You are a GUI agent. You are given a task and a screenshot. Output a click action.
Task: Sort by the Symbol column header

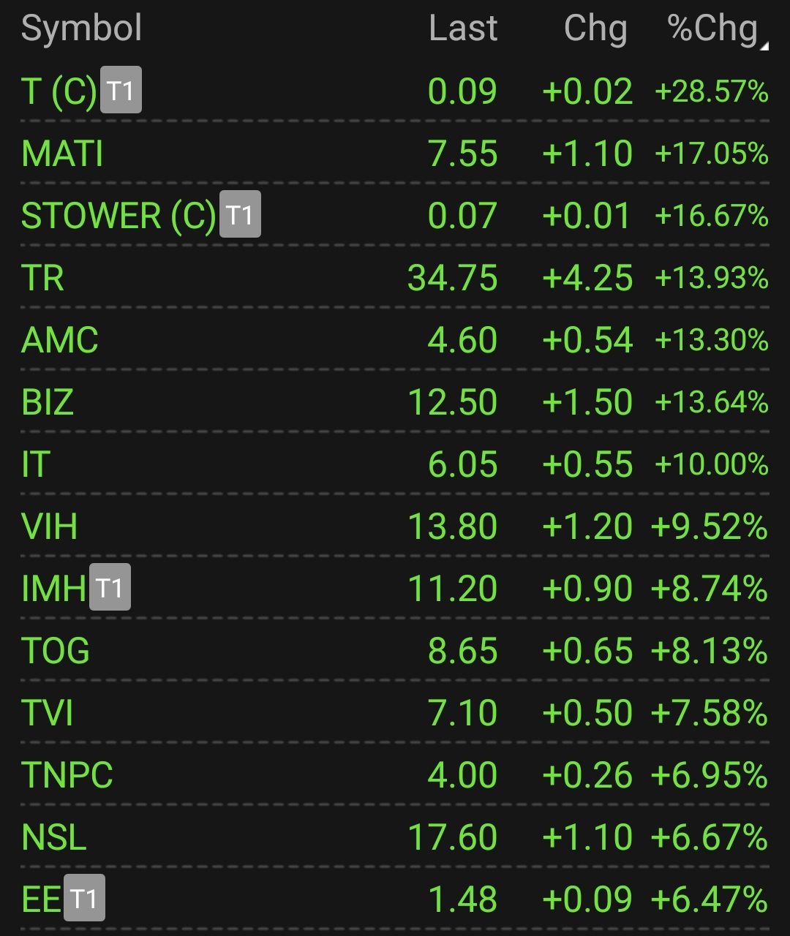81,29
